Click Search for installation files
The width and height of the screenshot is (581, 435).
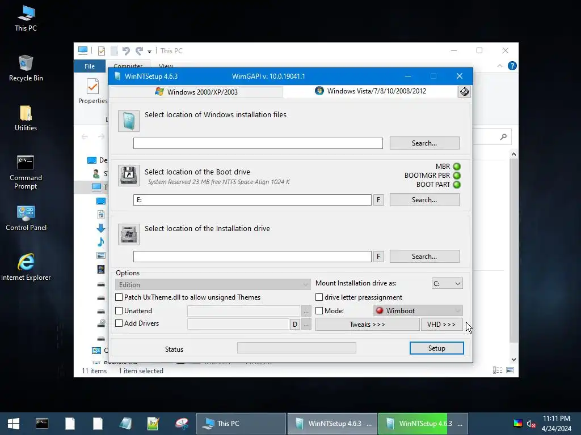(x=424, y=143)
